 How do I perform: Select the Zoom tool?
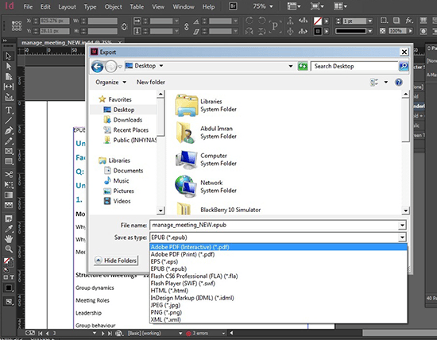coord(9,249)
